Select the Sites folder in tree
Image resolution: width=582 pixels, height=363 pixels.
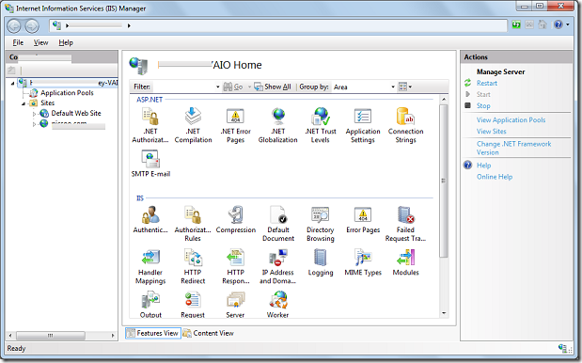[x=47, y=103]
